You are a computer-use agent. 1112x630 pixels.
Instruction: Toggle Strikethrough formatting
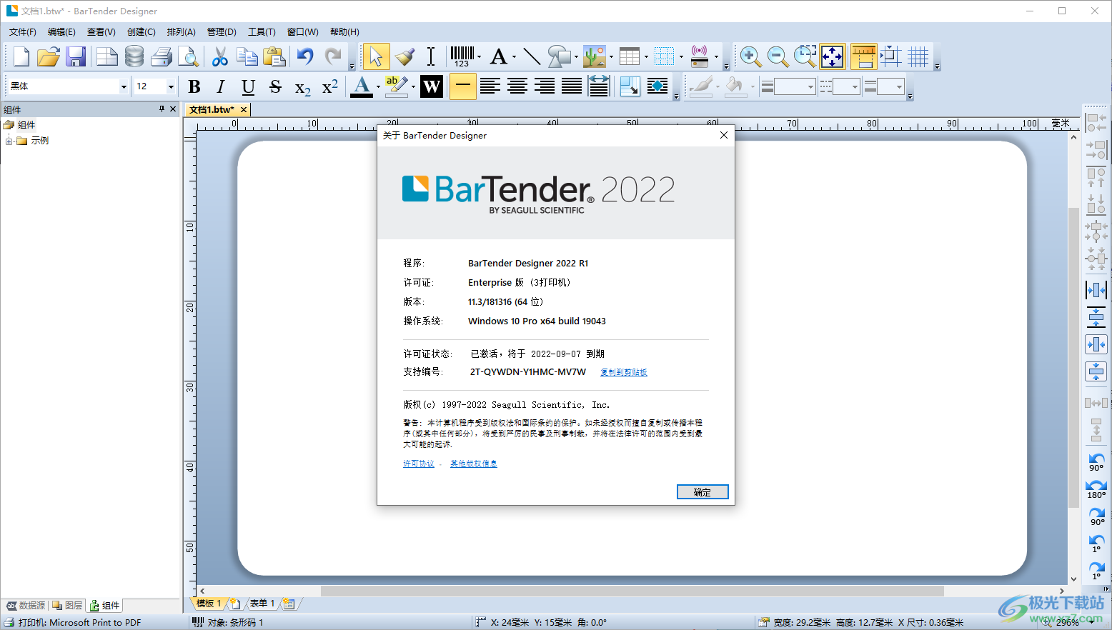tap(275, 86)
